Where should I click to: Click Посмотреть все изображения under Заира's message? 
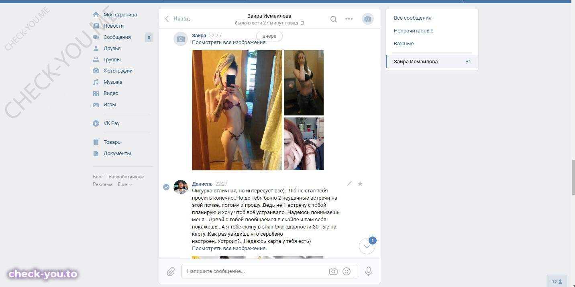click(228, 42)
